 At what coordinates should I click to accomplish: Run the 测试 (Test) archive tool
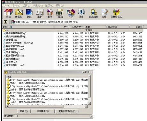click(x=29, y=13)
